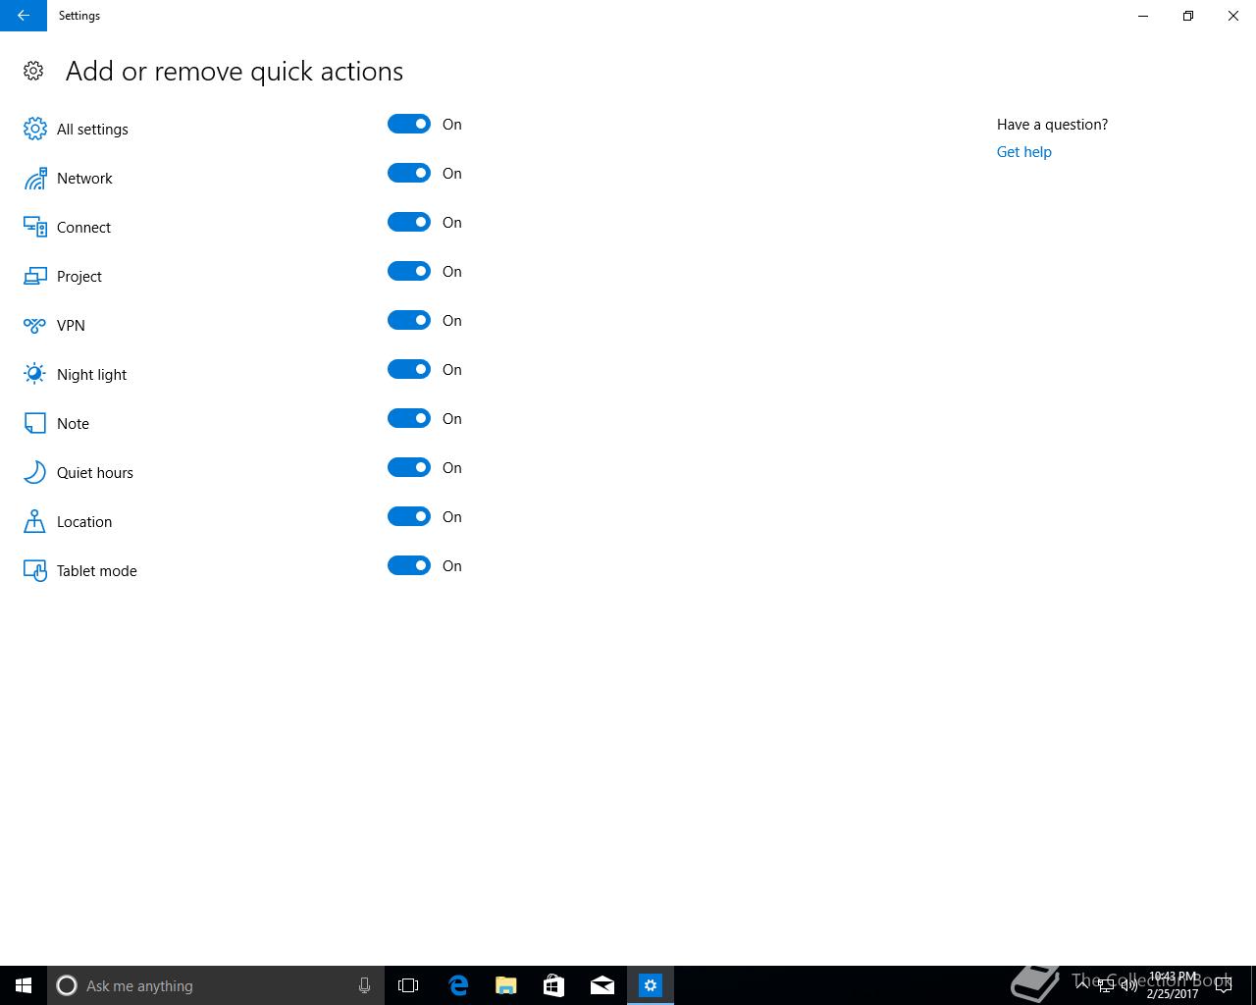1256x1005 pixels.
Task: Click the Cortana circle icon
Action: [67, 985]
